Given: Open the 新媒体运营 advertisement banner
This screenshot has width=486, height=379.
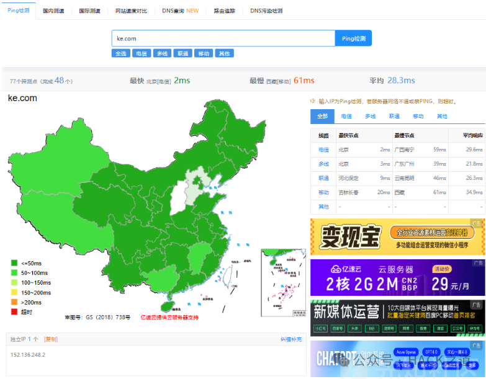Looking at the screenshot, I should (398, 318).
